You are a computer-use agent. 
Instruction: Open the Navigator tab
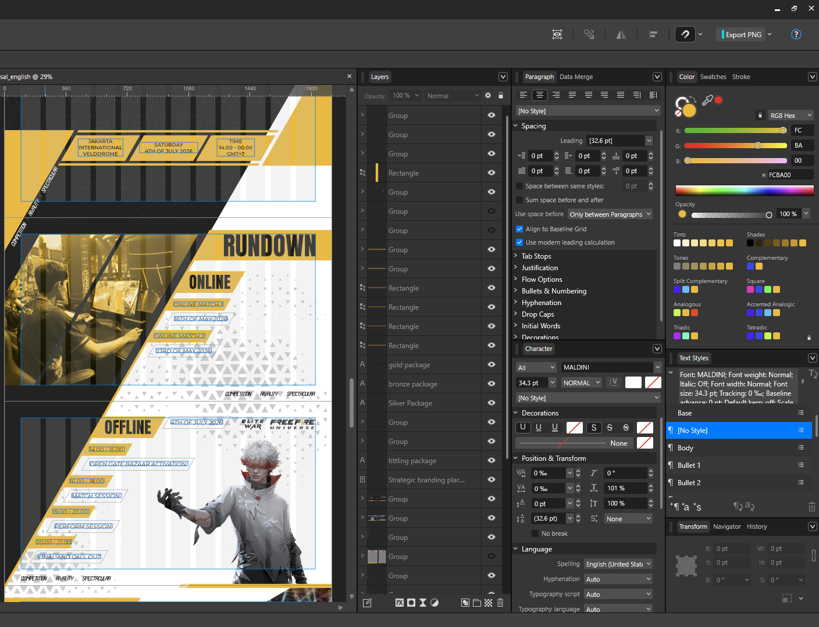coord(727,526)
